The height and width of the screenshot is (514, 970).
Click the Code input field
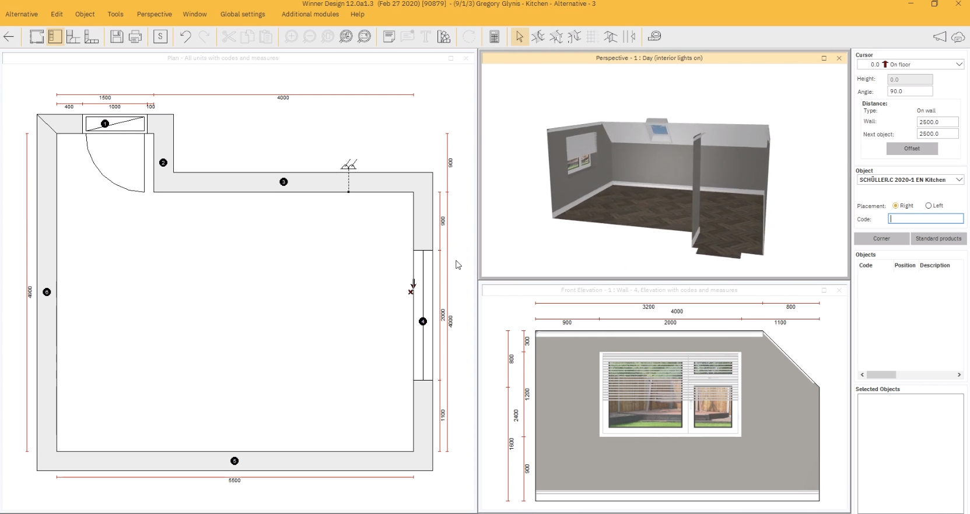click(925, 219)
